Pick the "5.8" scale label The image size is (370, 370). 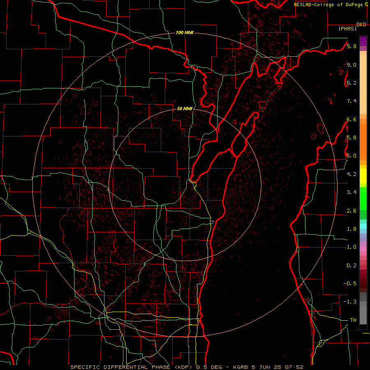coord(351,138)
